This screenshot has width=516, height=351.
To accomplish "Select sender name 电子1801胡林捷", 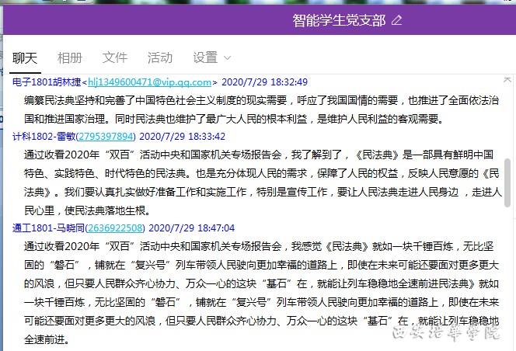I will [x=48, y=82].
